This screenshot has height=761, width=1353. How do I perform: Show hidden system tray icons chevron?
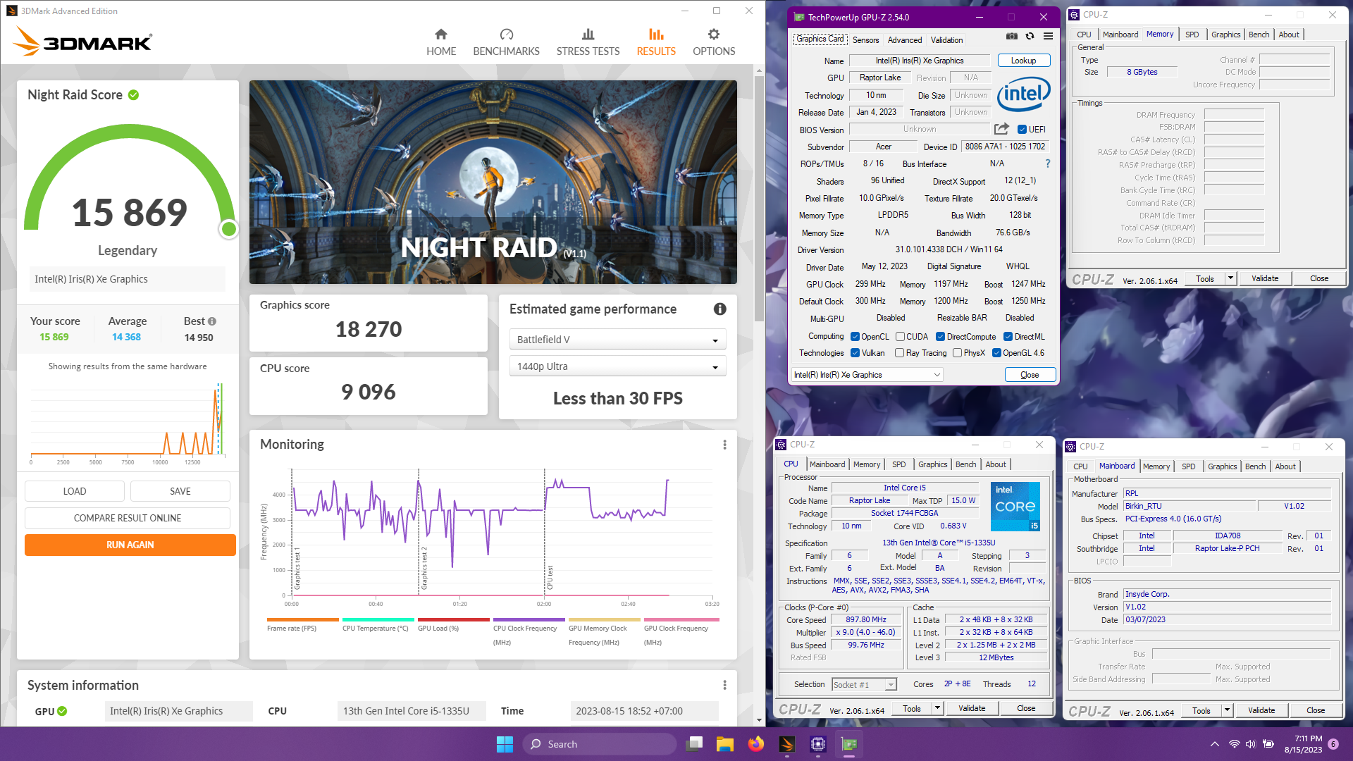[1214, 744]
